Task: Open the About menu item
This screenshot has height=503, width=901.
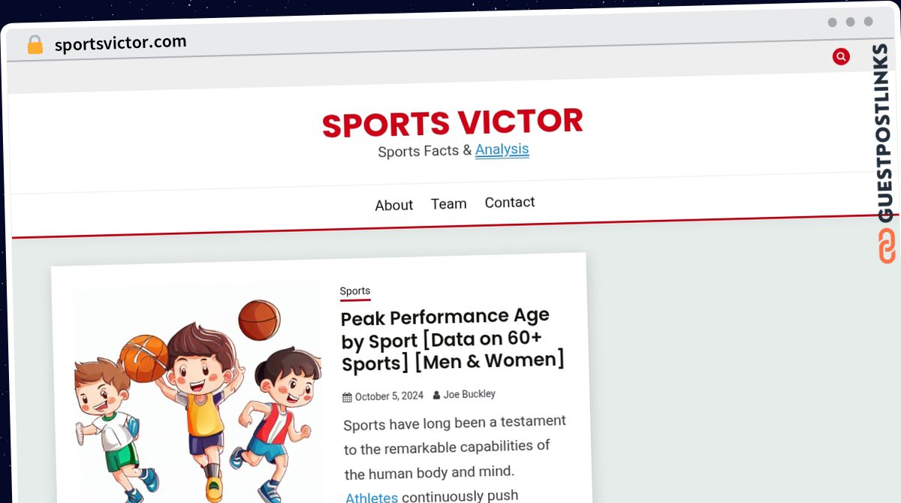Action: (x=394, y=205)
